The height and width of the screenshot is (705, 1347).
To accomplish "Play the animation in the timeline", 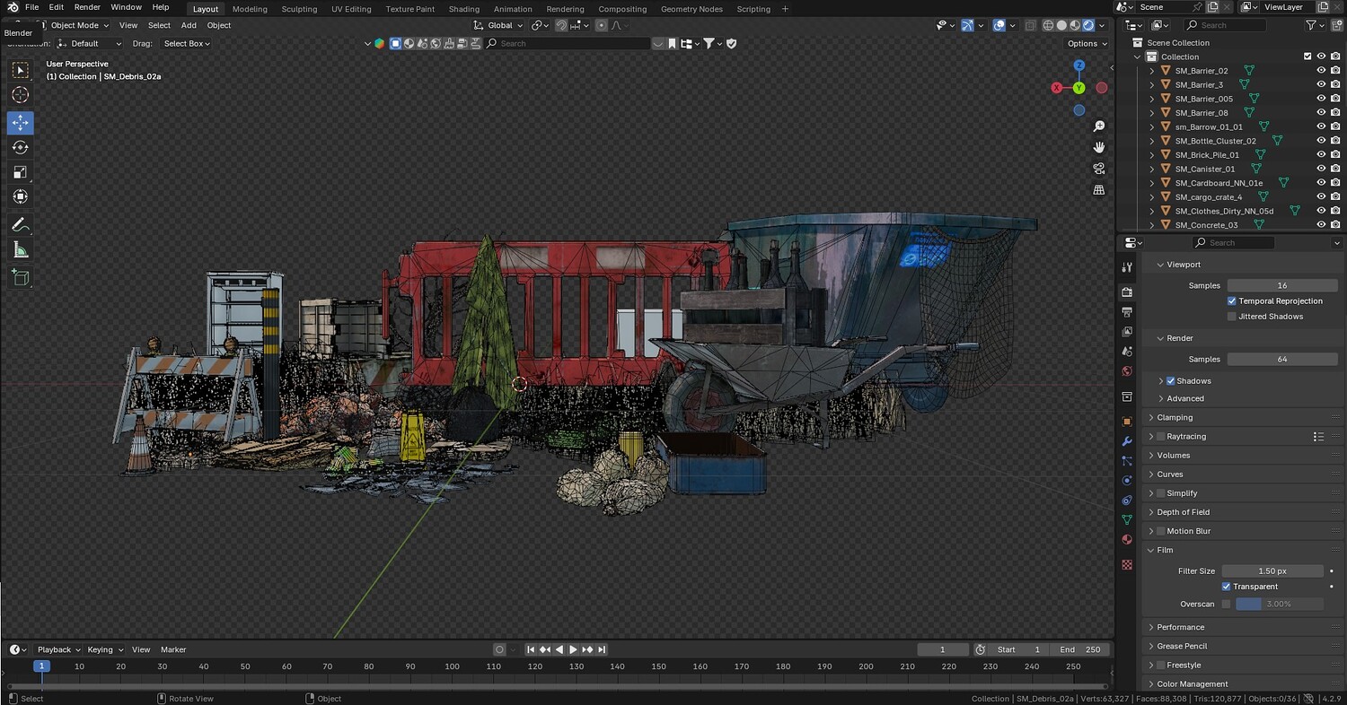I will tap(573, 649).
